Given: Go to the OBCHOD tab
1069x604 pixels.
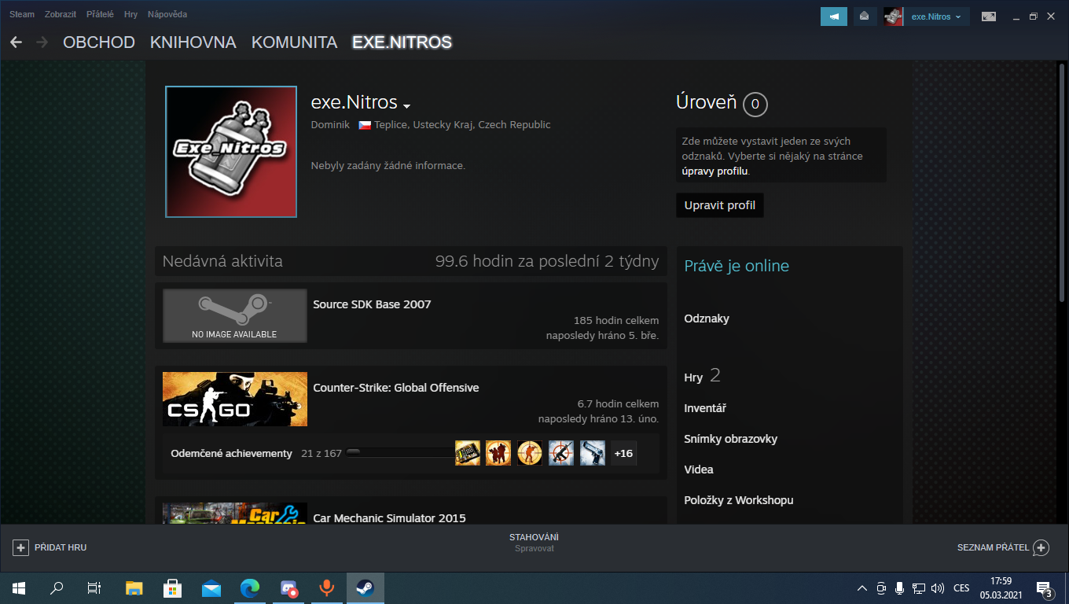Looking at the screenshot, I should [x=99, y=42].
